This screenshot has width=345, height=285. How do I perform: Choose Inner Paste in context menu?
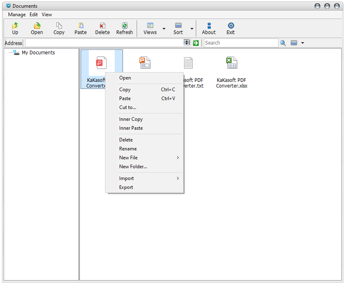click(145, 128)
